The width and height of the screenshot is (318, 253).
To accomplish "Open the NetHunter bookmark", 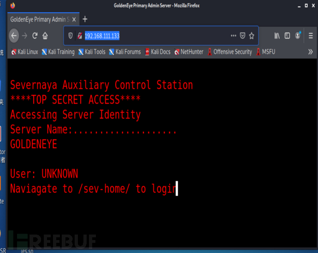I will [189, 52].
